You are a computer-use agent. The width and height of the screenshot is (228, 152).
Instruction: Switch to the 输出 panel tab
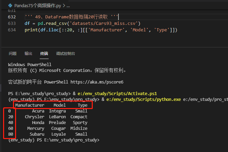point(28,54)
